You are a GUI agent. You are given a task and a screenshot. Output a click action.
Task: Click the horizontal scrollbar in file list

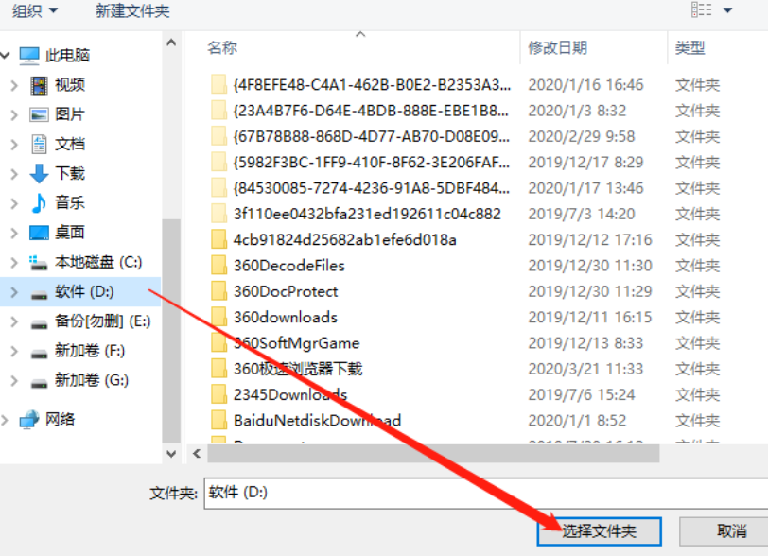[x=433, y=454]
